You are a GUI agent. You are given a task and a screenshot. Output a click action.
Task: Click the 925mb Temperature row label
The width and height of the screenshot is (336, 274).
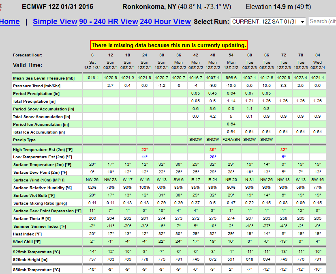point(36,252)
